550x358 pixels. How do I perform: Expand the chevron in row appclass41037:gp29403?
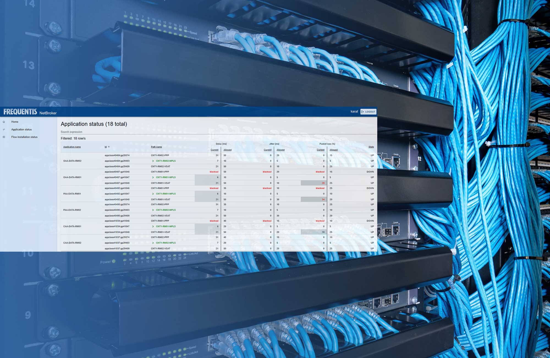pos(153,243)
